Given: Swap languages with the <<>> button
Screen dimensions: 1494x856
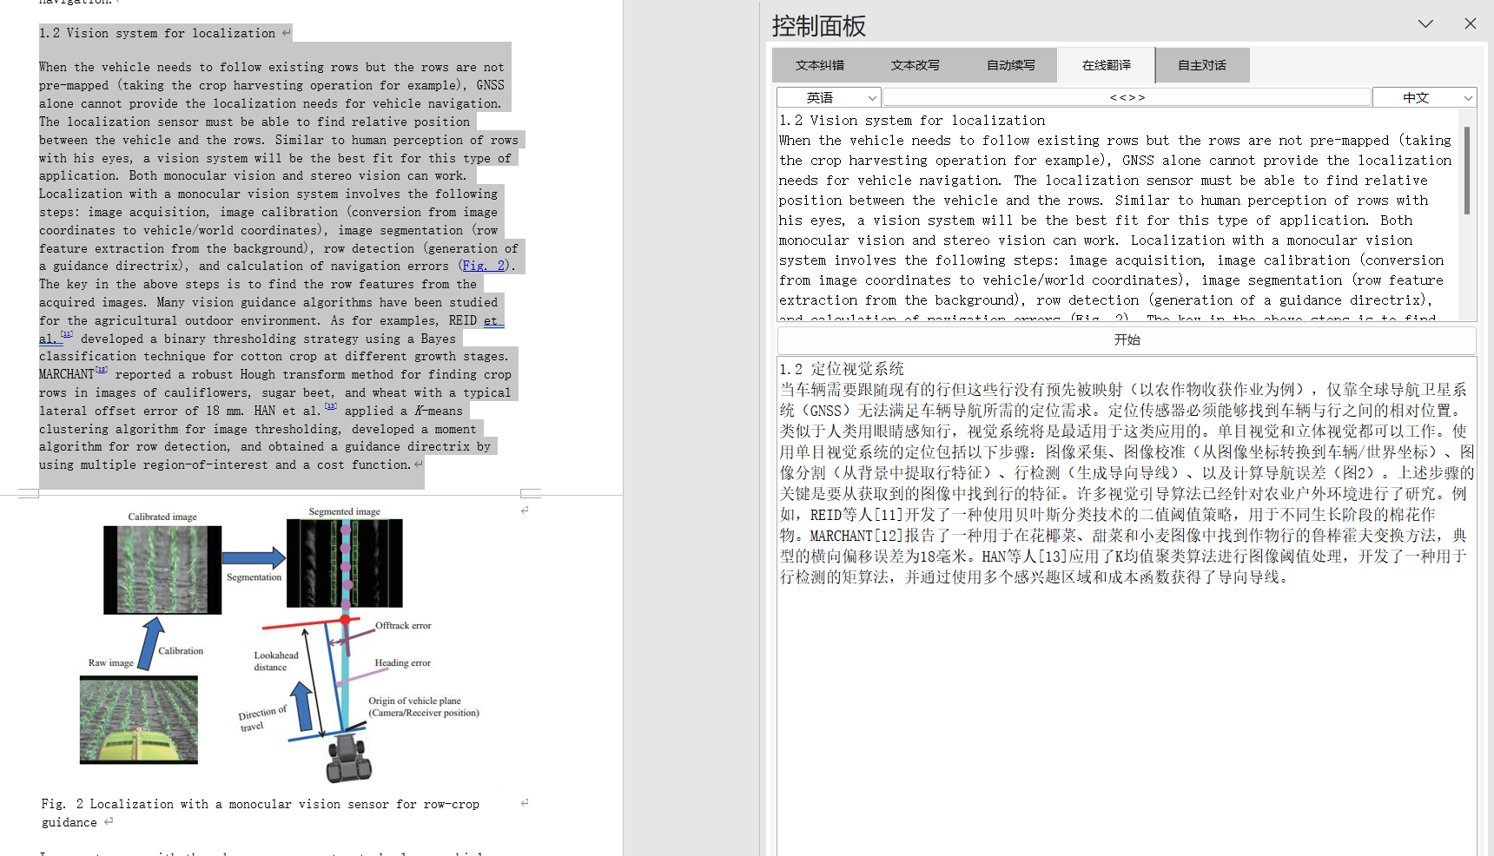Looking at the screenshot, I should click(x=1127, y=97).
